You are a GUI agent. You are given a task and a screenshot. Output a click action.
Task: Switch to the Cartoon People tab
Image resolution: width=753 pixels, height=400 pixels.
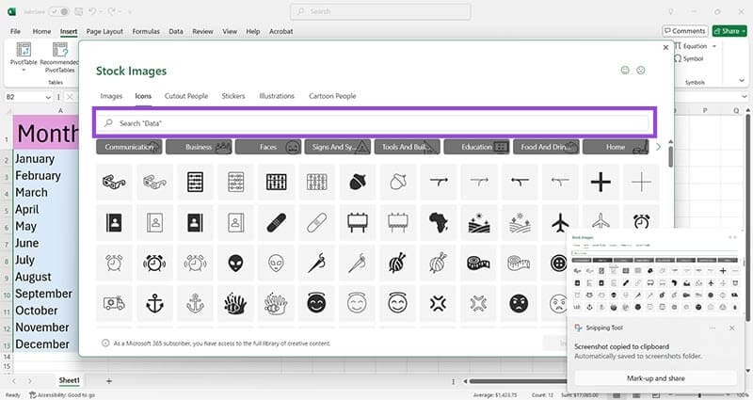[x=332, y=96]
